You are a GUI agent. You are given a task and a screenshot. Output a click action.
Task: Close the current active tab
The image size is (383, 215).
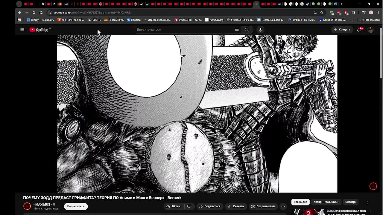(x=256, y=4)
